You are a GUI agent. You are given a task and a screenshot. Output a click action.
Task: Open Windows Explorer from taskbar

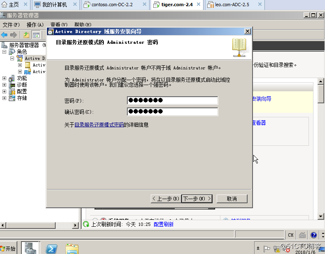(x=72, y=249)
